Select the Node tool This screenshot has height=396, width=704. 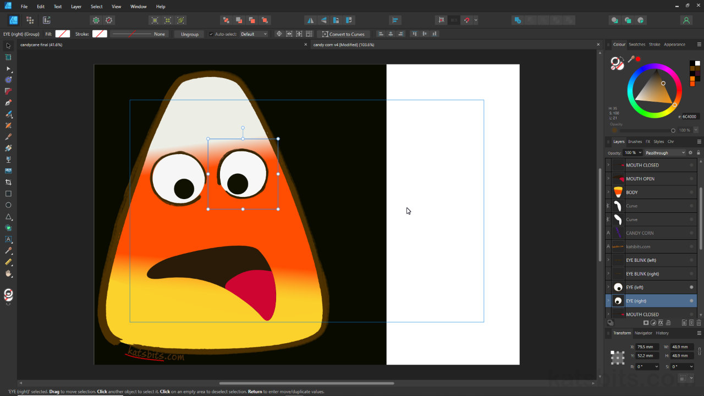8,69
